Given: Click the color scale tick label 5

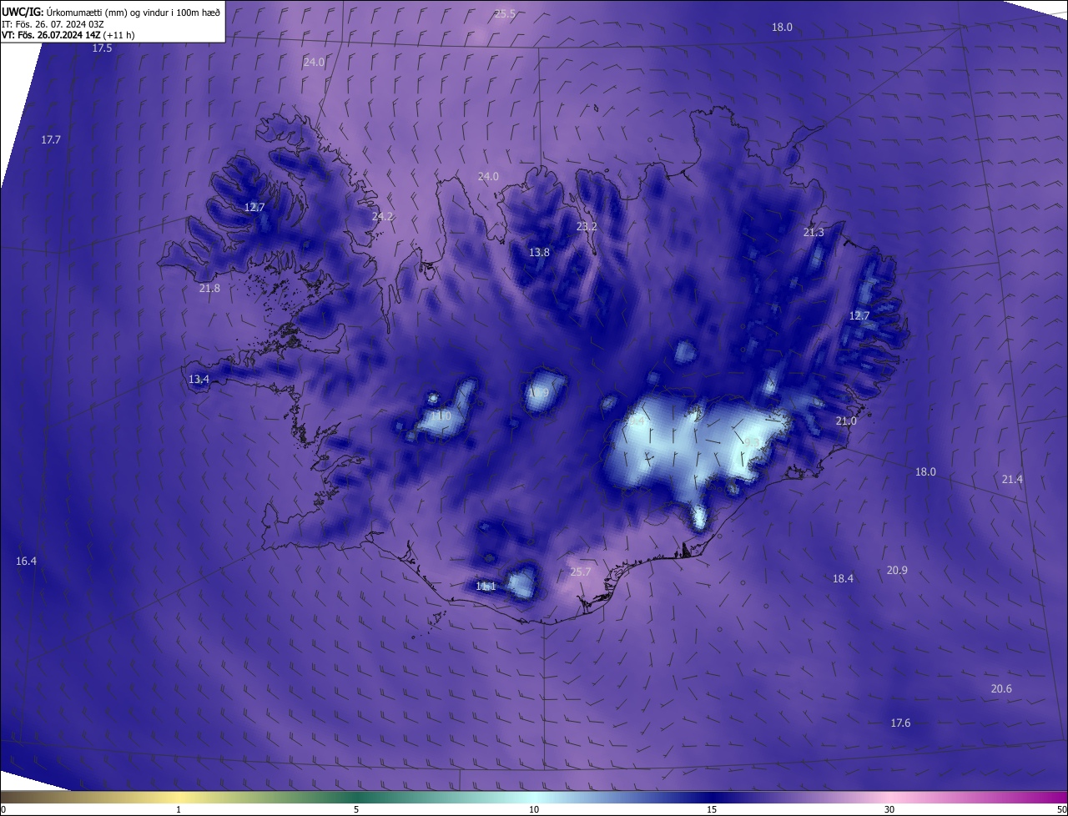Looking at the screenshot, I should point(356,809).
